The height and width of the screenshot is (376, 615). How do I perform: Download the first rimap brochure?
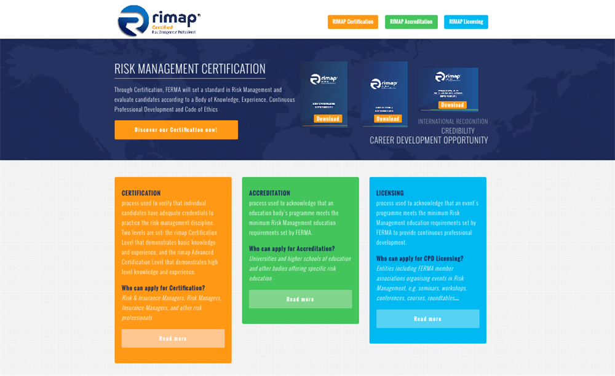coord(328,119)
